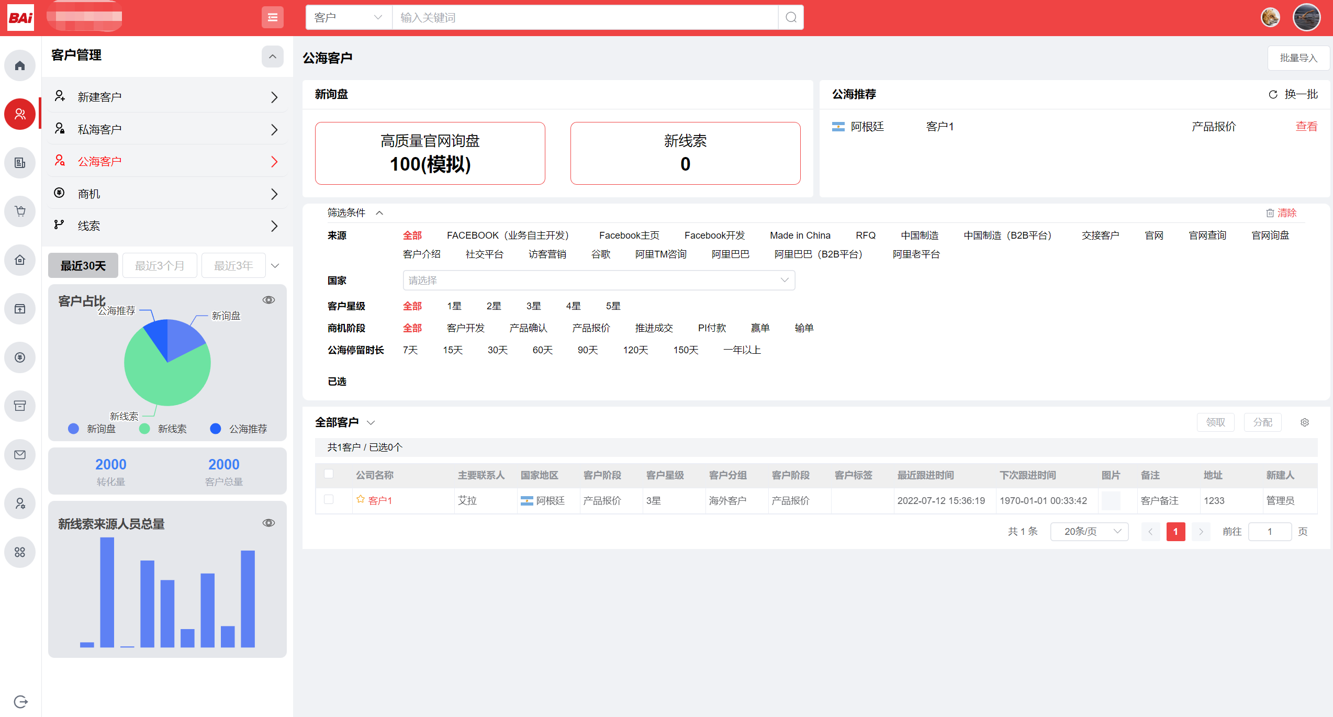
Task: Toggle visibility of 新线索来源人员总量 chart
Action: [x=268, y=523]
